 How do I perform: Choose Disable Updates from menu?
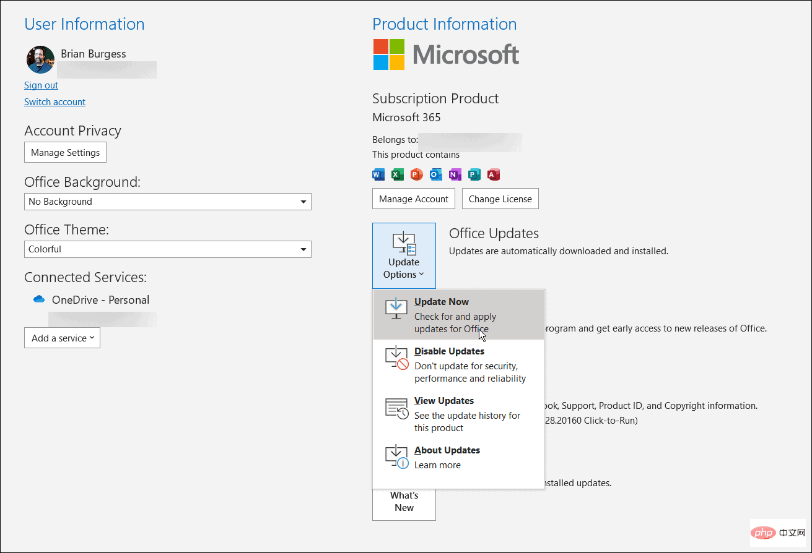point(458,364)
